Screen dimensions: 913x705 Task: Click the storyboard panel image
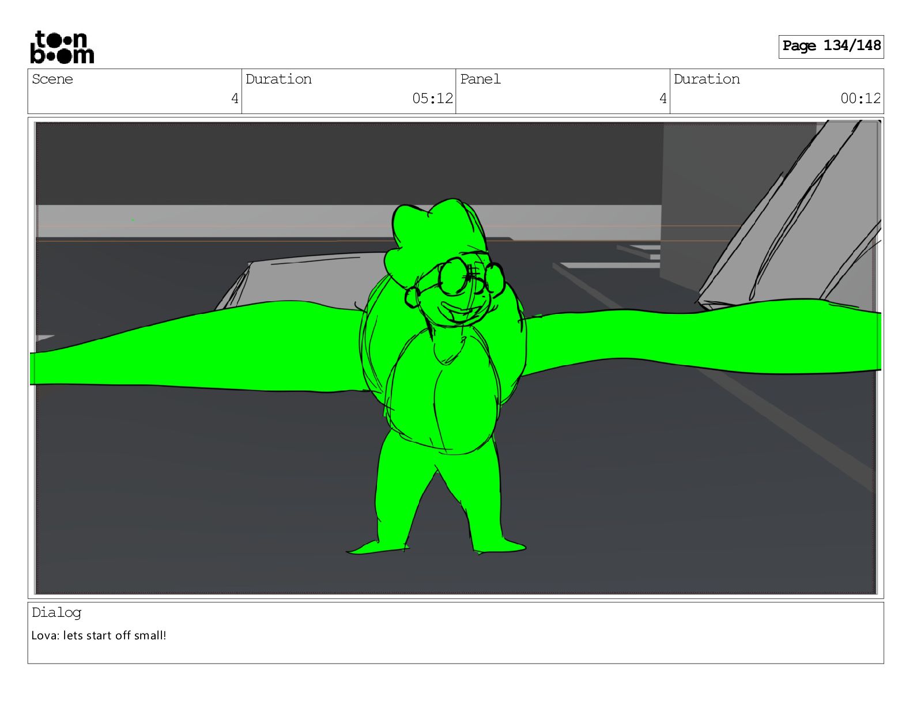(x=455, y=357)
